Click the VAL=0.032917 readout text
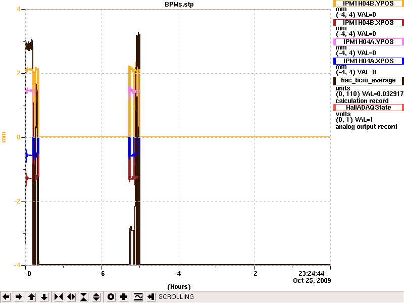 [383, 94]
